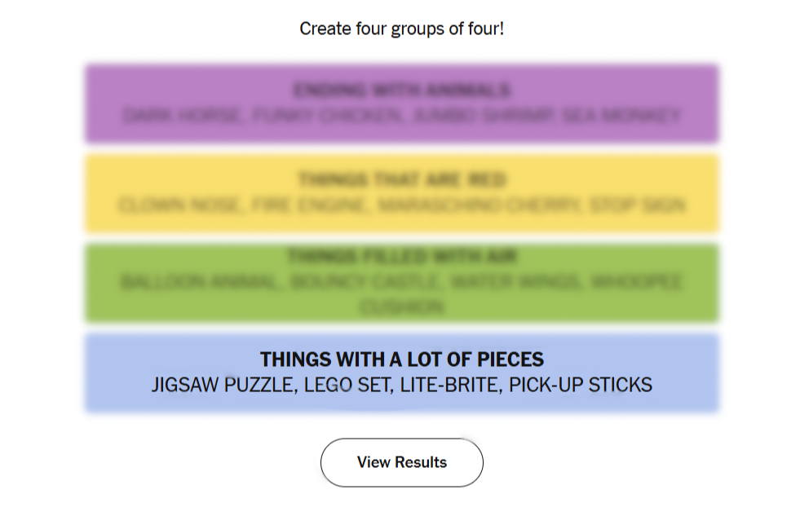
Task: Select the green Things Filled With Air group
Action: click(401, 283)
